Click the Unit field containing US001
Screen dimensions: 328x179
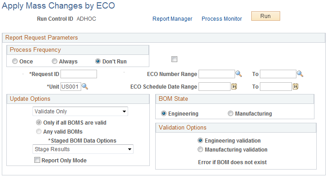click(71, 87)
